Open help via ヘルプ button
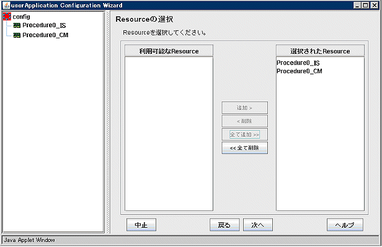 [x=345, y=225]
